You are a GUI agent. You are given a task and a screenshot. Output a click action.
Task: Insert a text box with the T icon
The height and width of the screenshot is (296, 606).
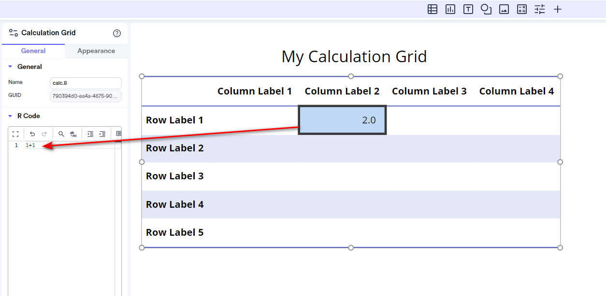tap(468, 9)
